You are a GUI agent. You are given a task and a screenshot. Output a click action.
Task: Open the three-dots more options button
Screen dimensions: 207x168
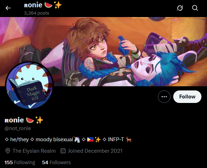[164, 97]
